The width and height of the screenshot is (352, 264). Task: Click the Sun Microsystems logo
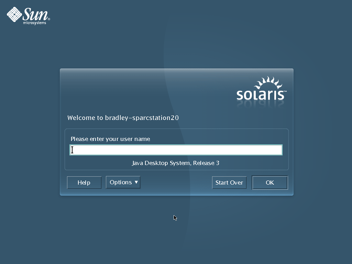pos(29,16)
